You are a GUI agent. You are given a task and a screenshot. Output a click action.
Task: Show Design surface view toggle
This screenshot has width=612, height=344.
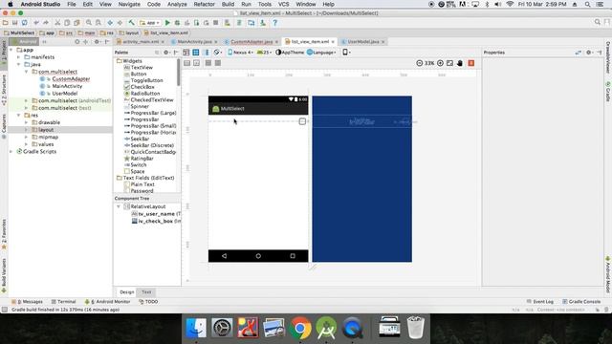(186, 53)
